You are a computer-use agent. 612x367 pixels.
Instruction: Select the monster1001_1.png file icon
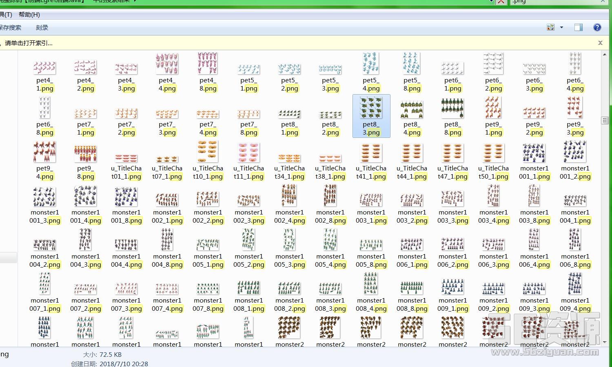tap(534, 152)
